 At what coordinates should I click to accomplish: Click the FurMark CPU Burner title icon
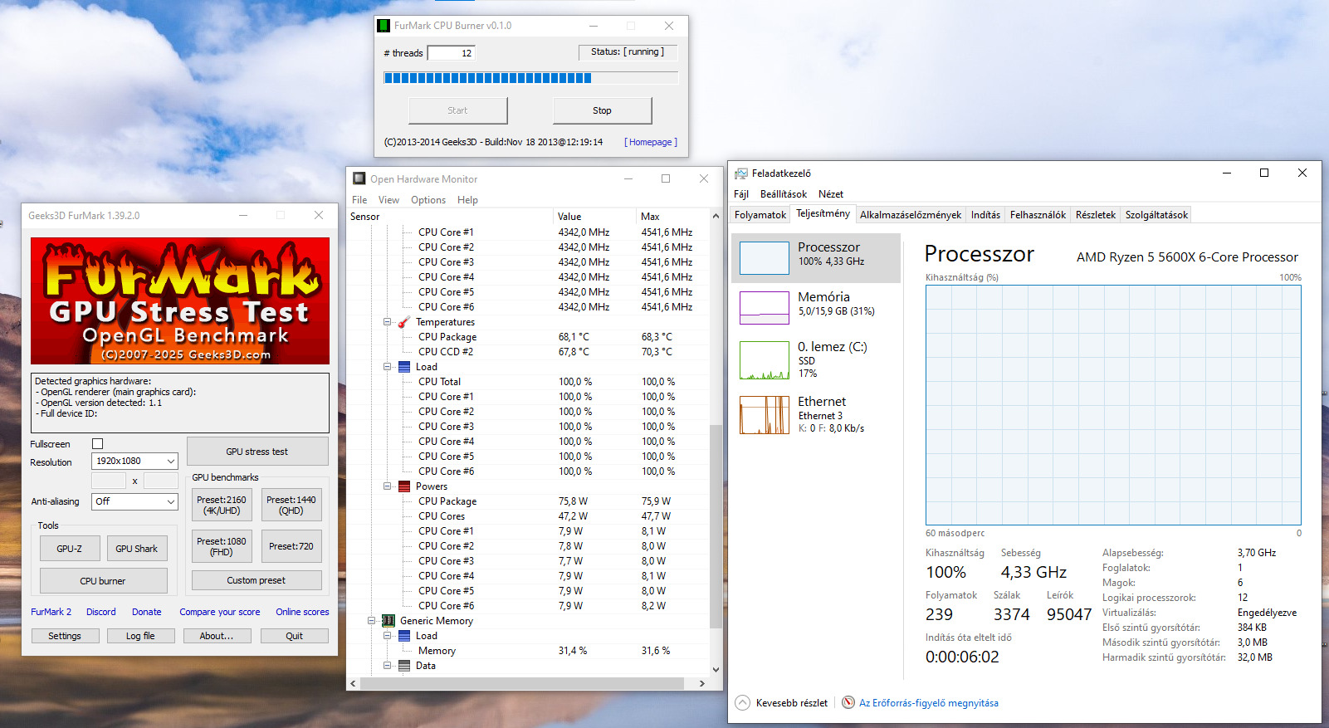pos(384,26)
